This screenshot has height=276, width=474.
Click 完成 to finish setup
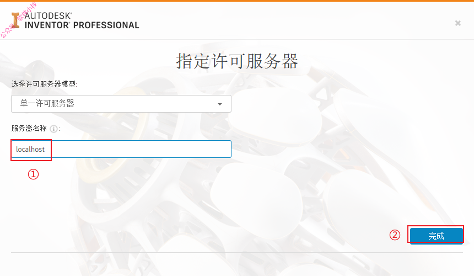tap(436, 236)
